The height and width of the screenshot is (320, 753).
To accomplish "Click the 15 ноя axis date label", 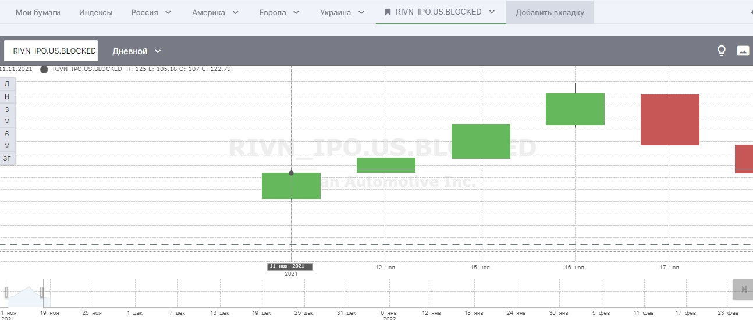I will coord(481,268).
